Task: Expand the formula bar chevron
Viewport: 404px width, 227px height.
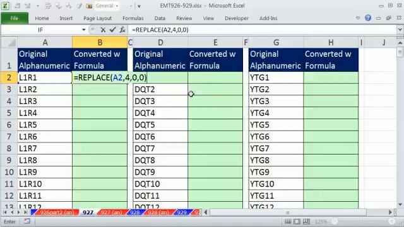Action: pos(400,30)
